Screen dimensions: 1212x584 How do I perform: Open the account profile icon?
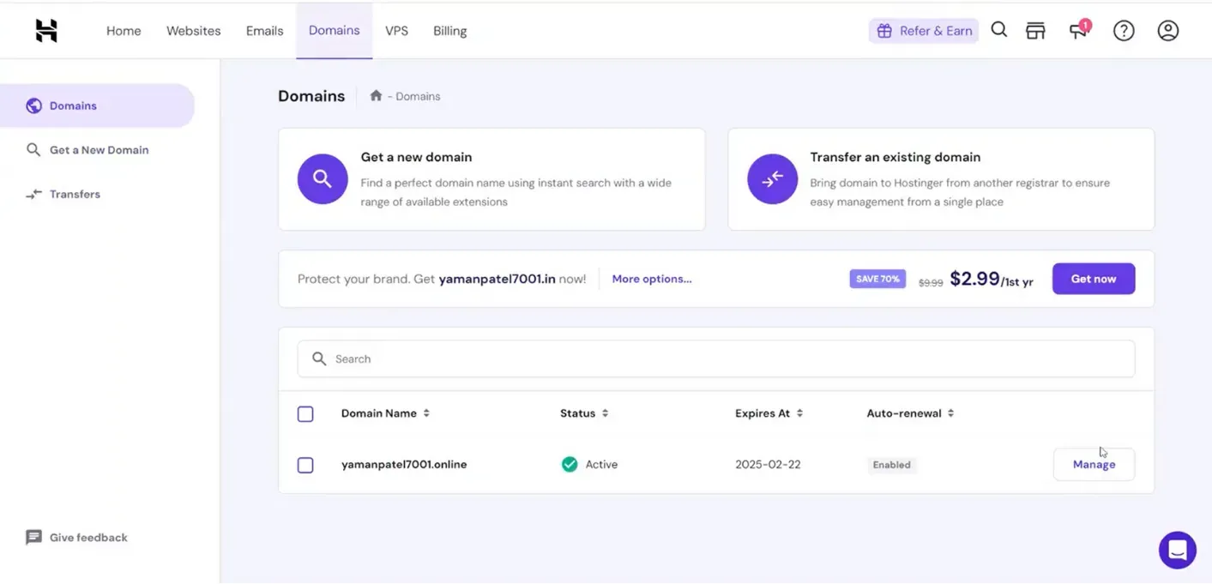pos(1168,31)
